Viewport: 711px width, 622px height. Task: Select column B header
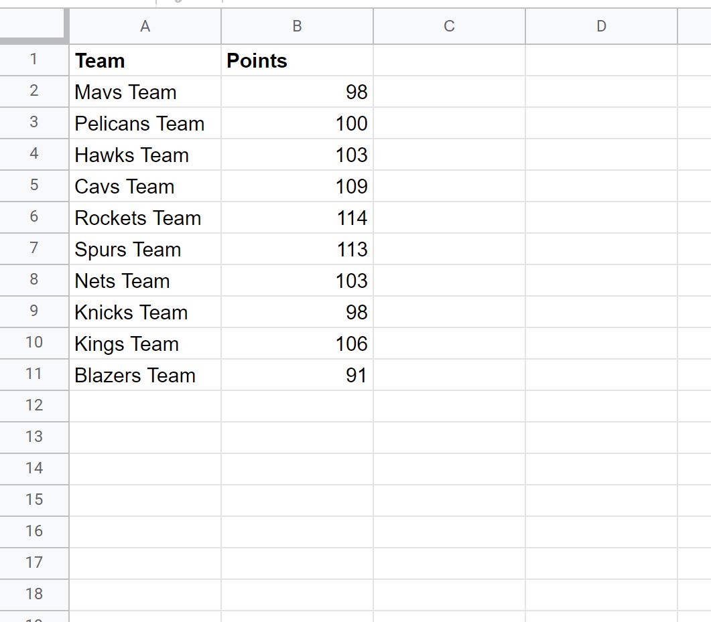point(297,26)
